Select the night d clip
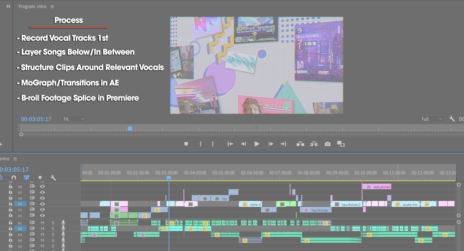Screen dimensions: 464x251 (x=250, y=204)
